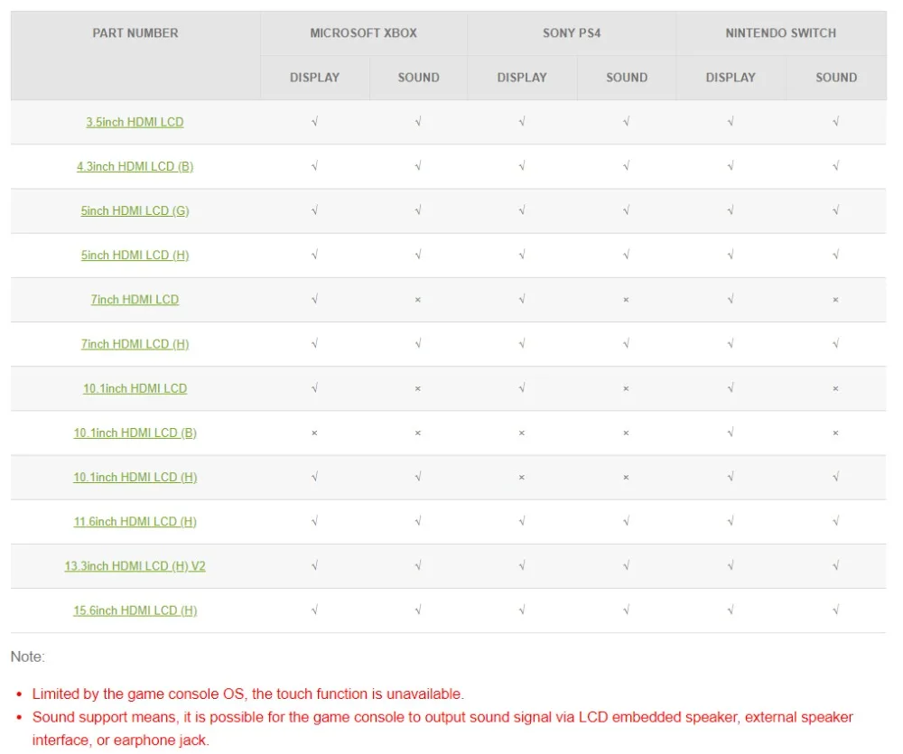Viewport: 903px width, 754px height.
Task: Click the Switch display check for 10.1inch HDMI LCD (B)
Action: (x=731, y=432)
